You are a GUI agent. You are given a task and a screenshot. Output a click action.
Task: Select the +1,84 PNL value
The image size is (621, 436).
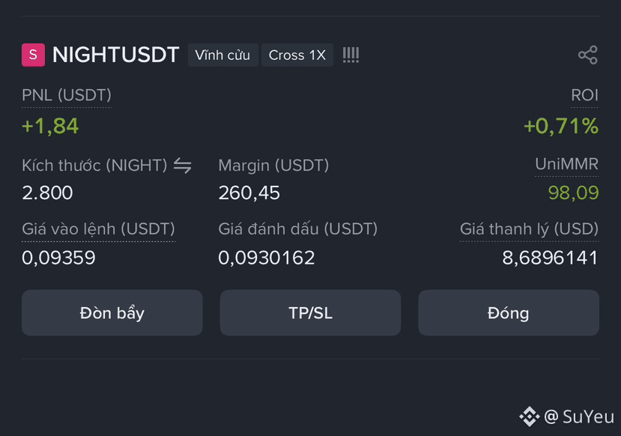[x=50, y=126]
